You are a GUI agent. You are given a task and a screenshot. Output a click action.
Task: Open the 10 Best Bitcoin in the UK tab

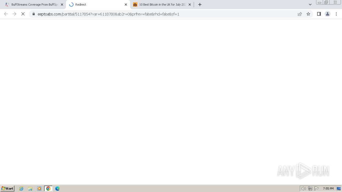[162, 5]
